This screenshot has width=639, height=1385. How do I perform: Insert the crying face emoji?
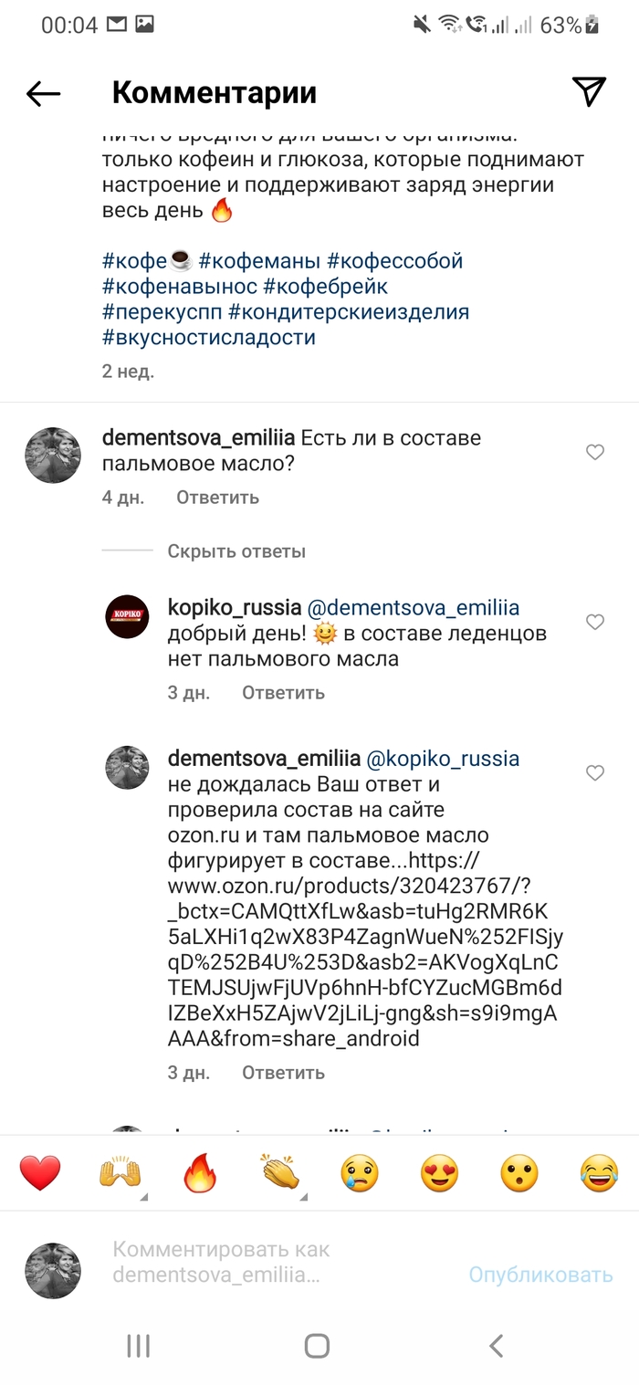(360, 1173)
